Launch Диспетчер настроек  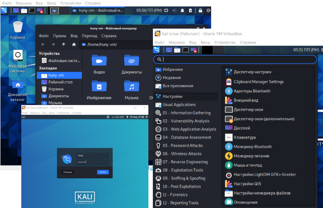269,72
